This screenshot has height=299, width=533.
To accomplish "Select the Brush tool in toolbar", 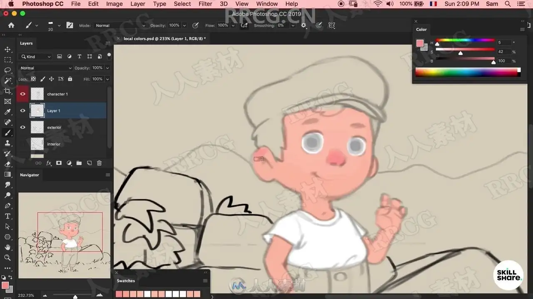I will coord(7,133).
